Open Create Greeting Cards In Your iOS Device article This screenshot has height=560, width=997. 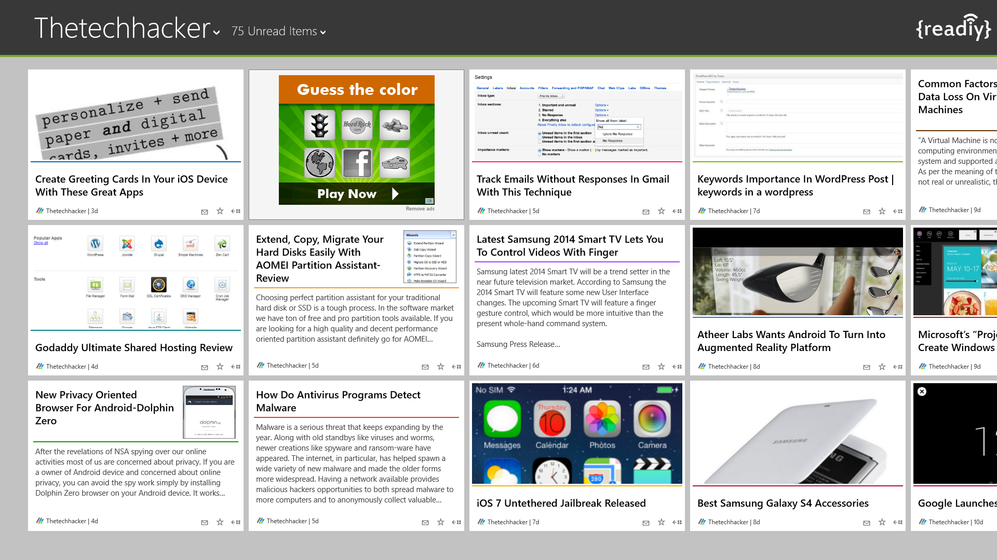click(131, 186)
